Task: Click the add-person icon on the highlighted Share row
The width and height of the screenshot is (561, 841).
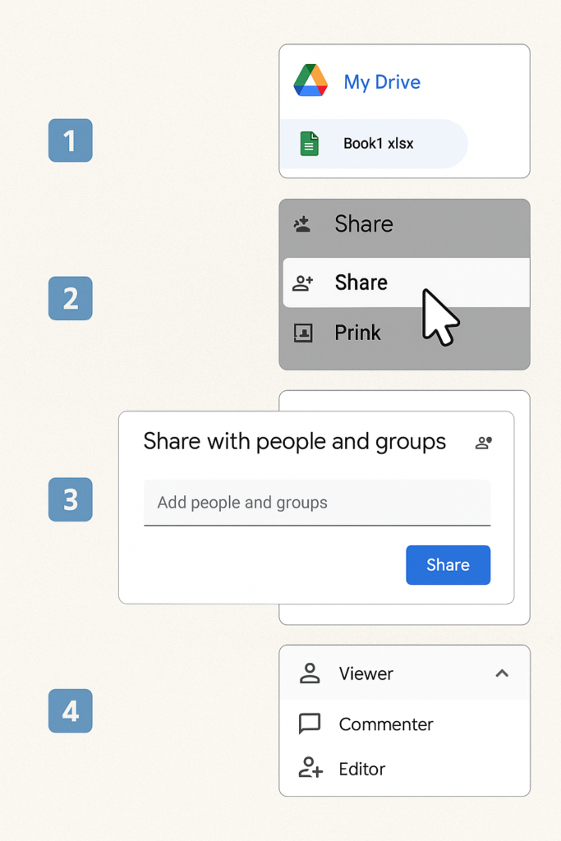Action: coord(303,283)
